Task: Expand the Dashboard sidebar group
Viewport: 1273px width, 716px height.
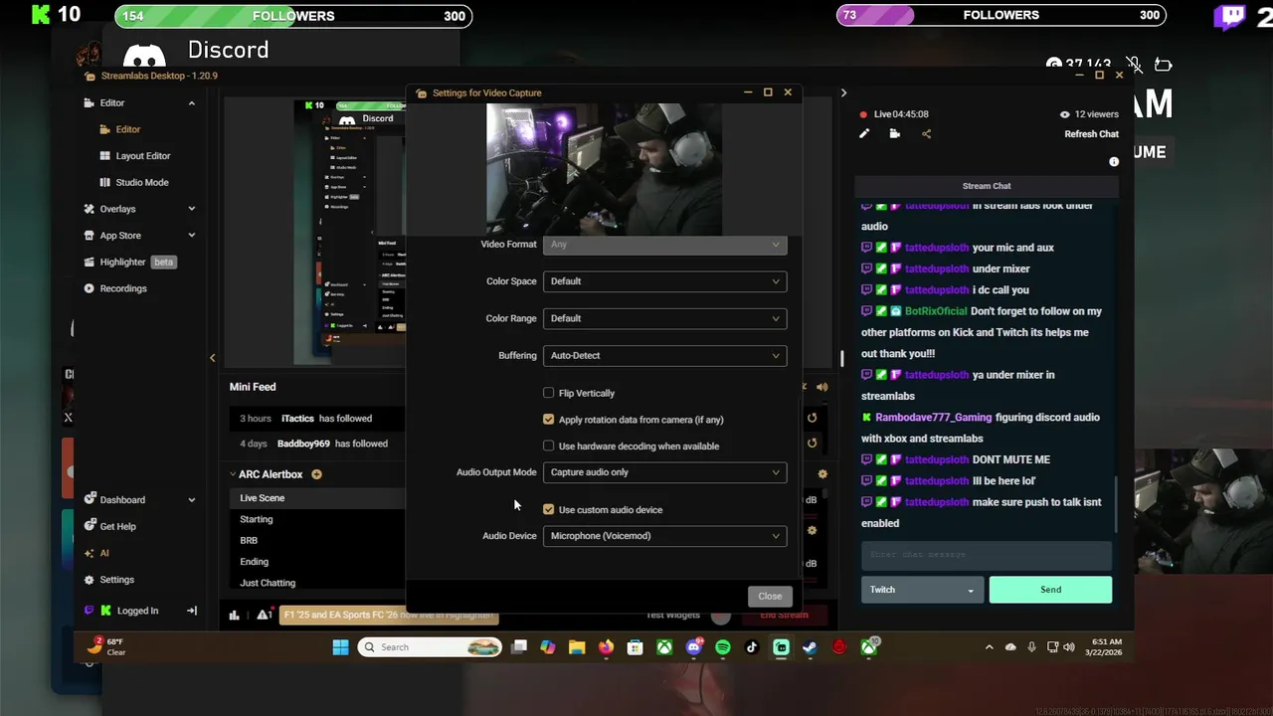Action: click(x=191, y=500)
